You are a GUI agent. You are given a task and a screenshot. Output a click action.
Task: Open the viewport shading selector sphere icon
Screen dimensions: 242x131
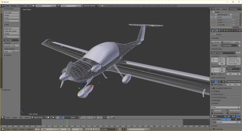point(49,117)
